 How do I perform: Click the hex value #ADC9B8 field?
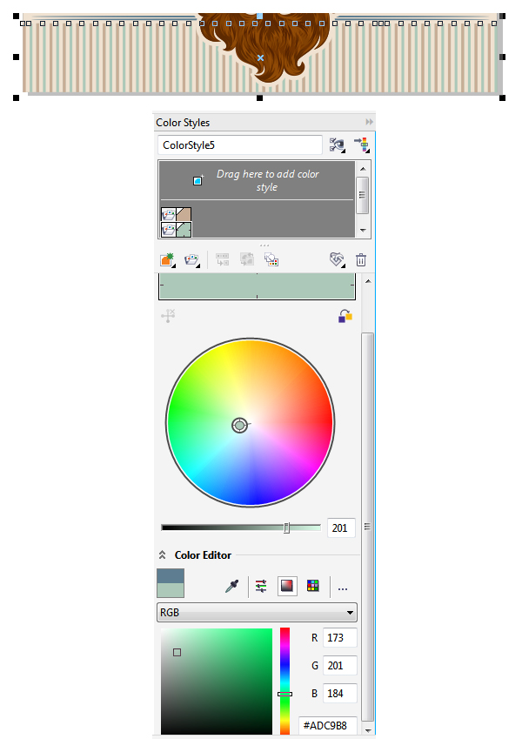(x=329, y=724)
